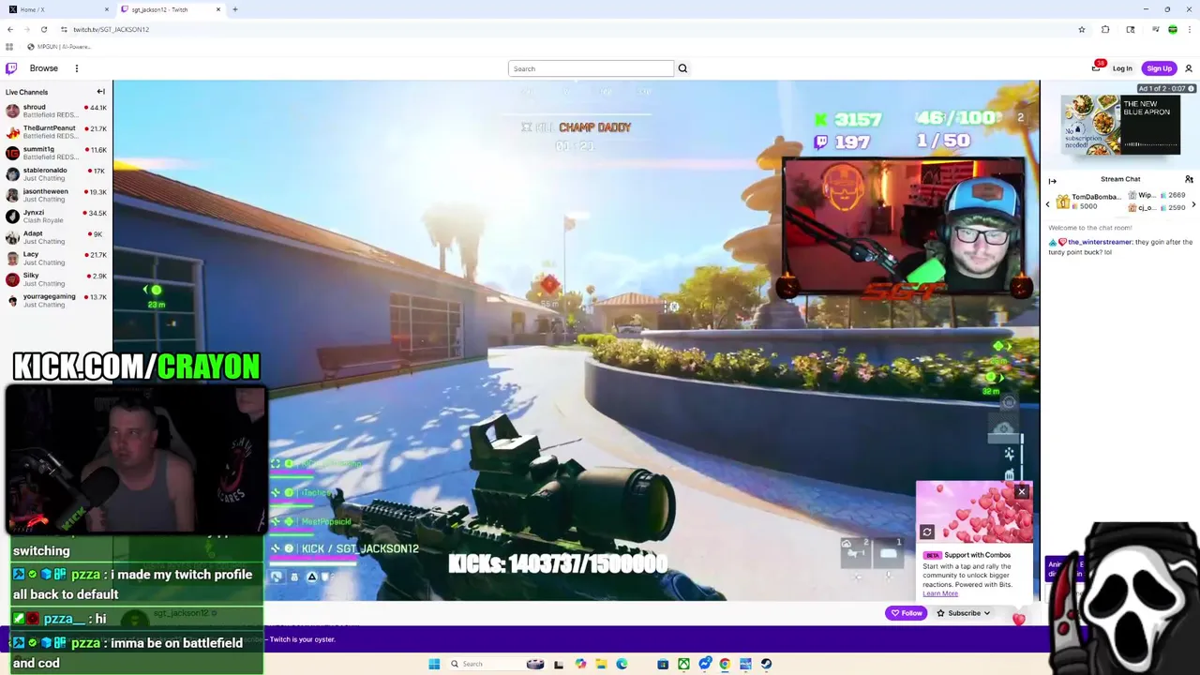Open the chat community users icon
Image resolution: width=1200 pixels, height=675 pixels.
coord(1189,179)
